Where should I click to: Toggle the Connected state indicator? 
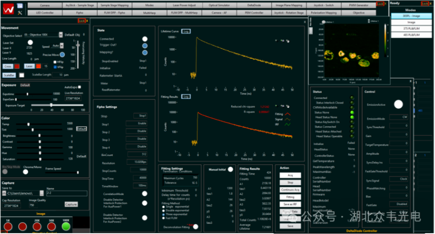coord(144,39)
